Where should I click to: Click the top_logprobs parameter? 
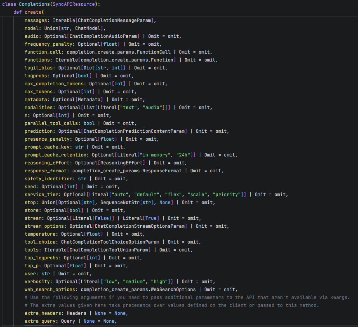41,258
